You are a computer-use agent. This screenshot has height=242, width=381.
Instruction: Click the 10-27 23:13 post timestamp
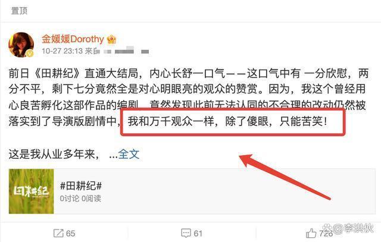pyautogui.click(x=62, y=51)
